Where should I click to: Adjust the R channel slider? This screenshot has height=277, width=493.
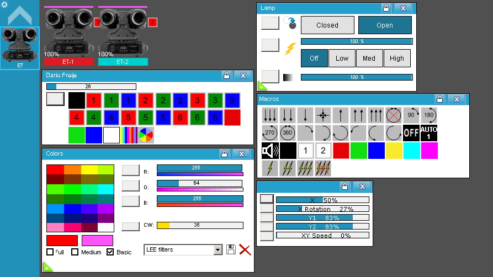coord(200,168)
